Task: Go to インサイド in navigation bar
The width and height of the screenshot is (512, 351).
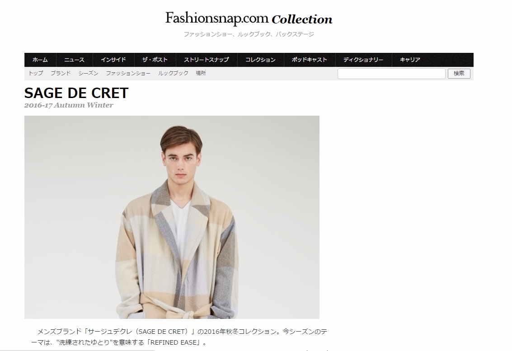Action: pyautogui.click(x=113, y=60)
